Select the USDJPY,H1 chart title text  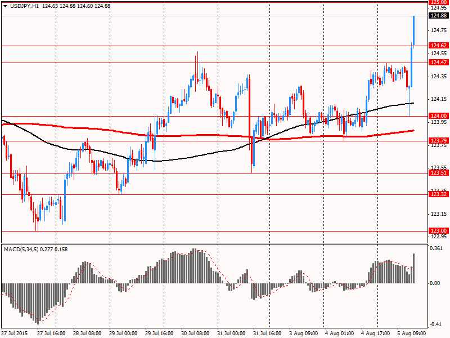(x=24, y=6)
